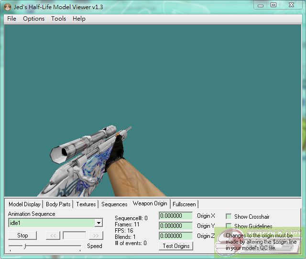Close the Model Viewer window

click(291, 5)
